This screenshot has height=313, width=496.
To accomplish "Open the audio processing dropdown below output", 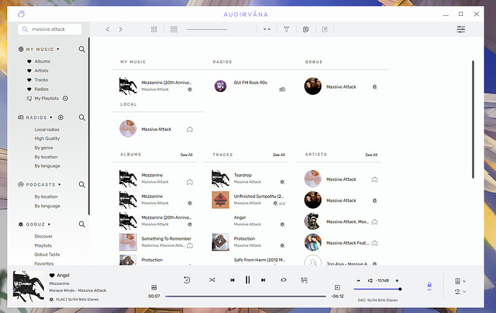I will tap(460, 291).
